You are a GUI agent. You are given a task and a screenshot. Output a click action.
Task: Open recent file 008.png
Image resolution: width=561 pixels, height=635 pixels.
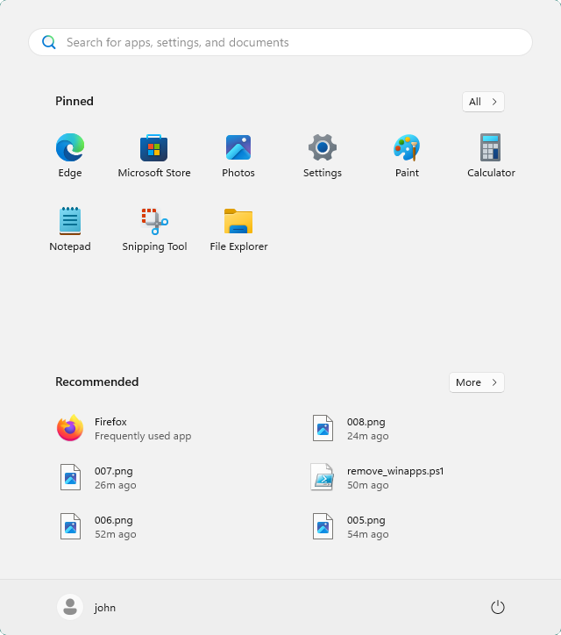coord(366,428)
